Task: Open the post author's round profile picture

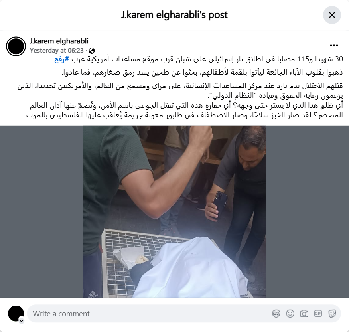Action: point(16,46)
